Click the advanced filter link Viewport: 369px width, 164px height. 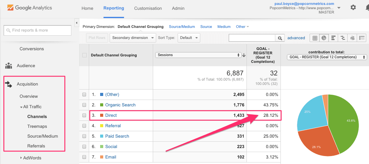click(296, 38)
